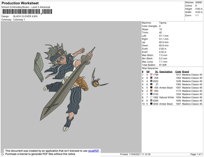Click the navy swatch beside 5103
The width and height of the screenshot is (204, 157).
(151, 94)
